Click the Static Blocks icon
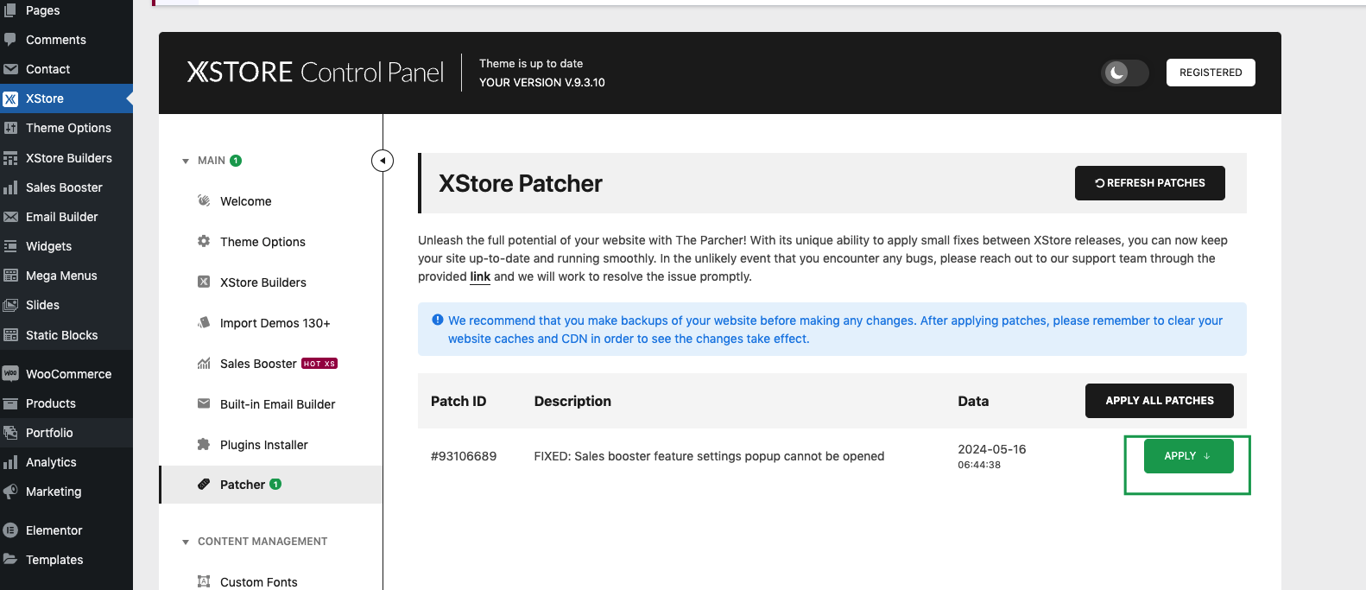The height and width of the screenshot is (590, 1366). tap(10, 335)
